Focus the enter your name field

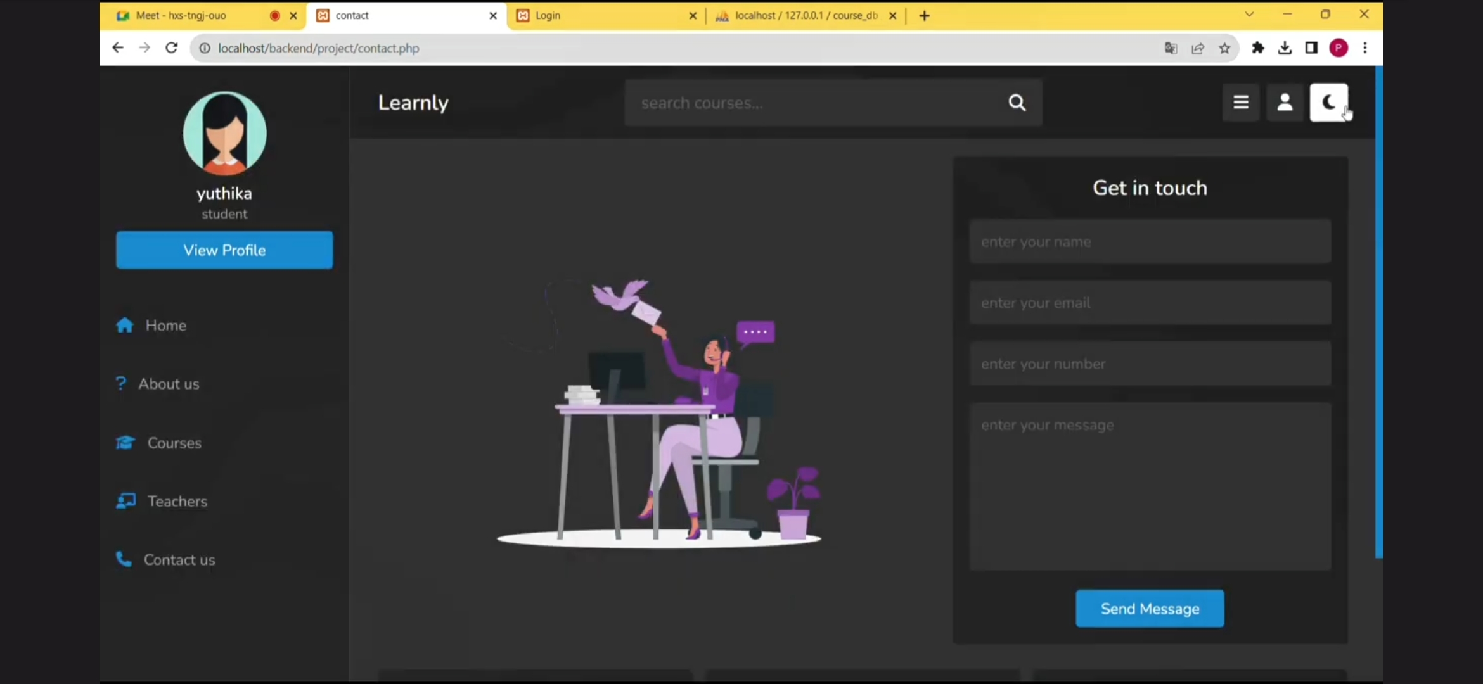tap(1150, 242)
